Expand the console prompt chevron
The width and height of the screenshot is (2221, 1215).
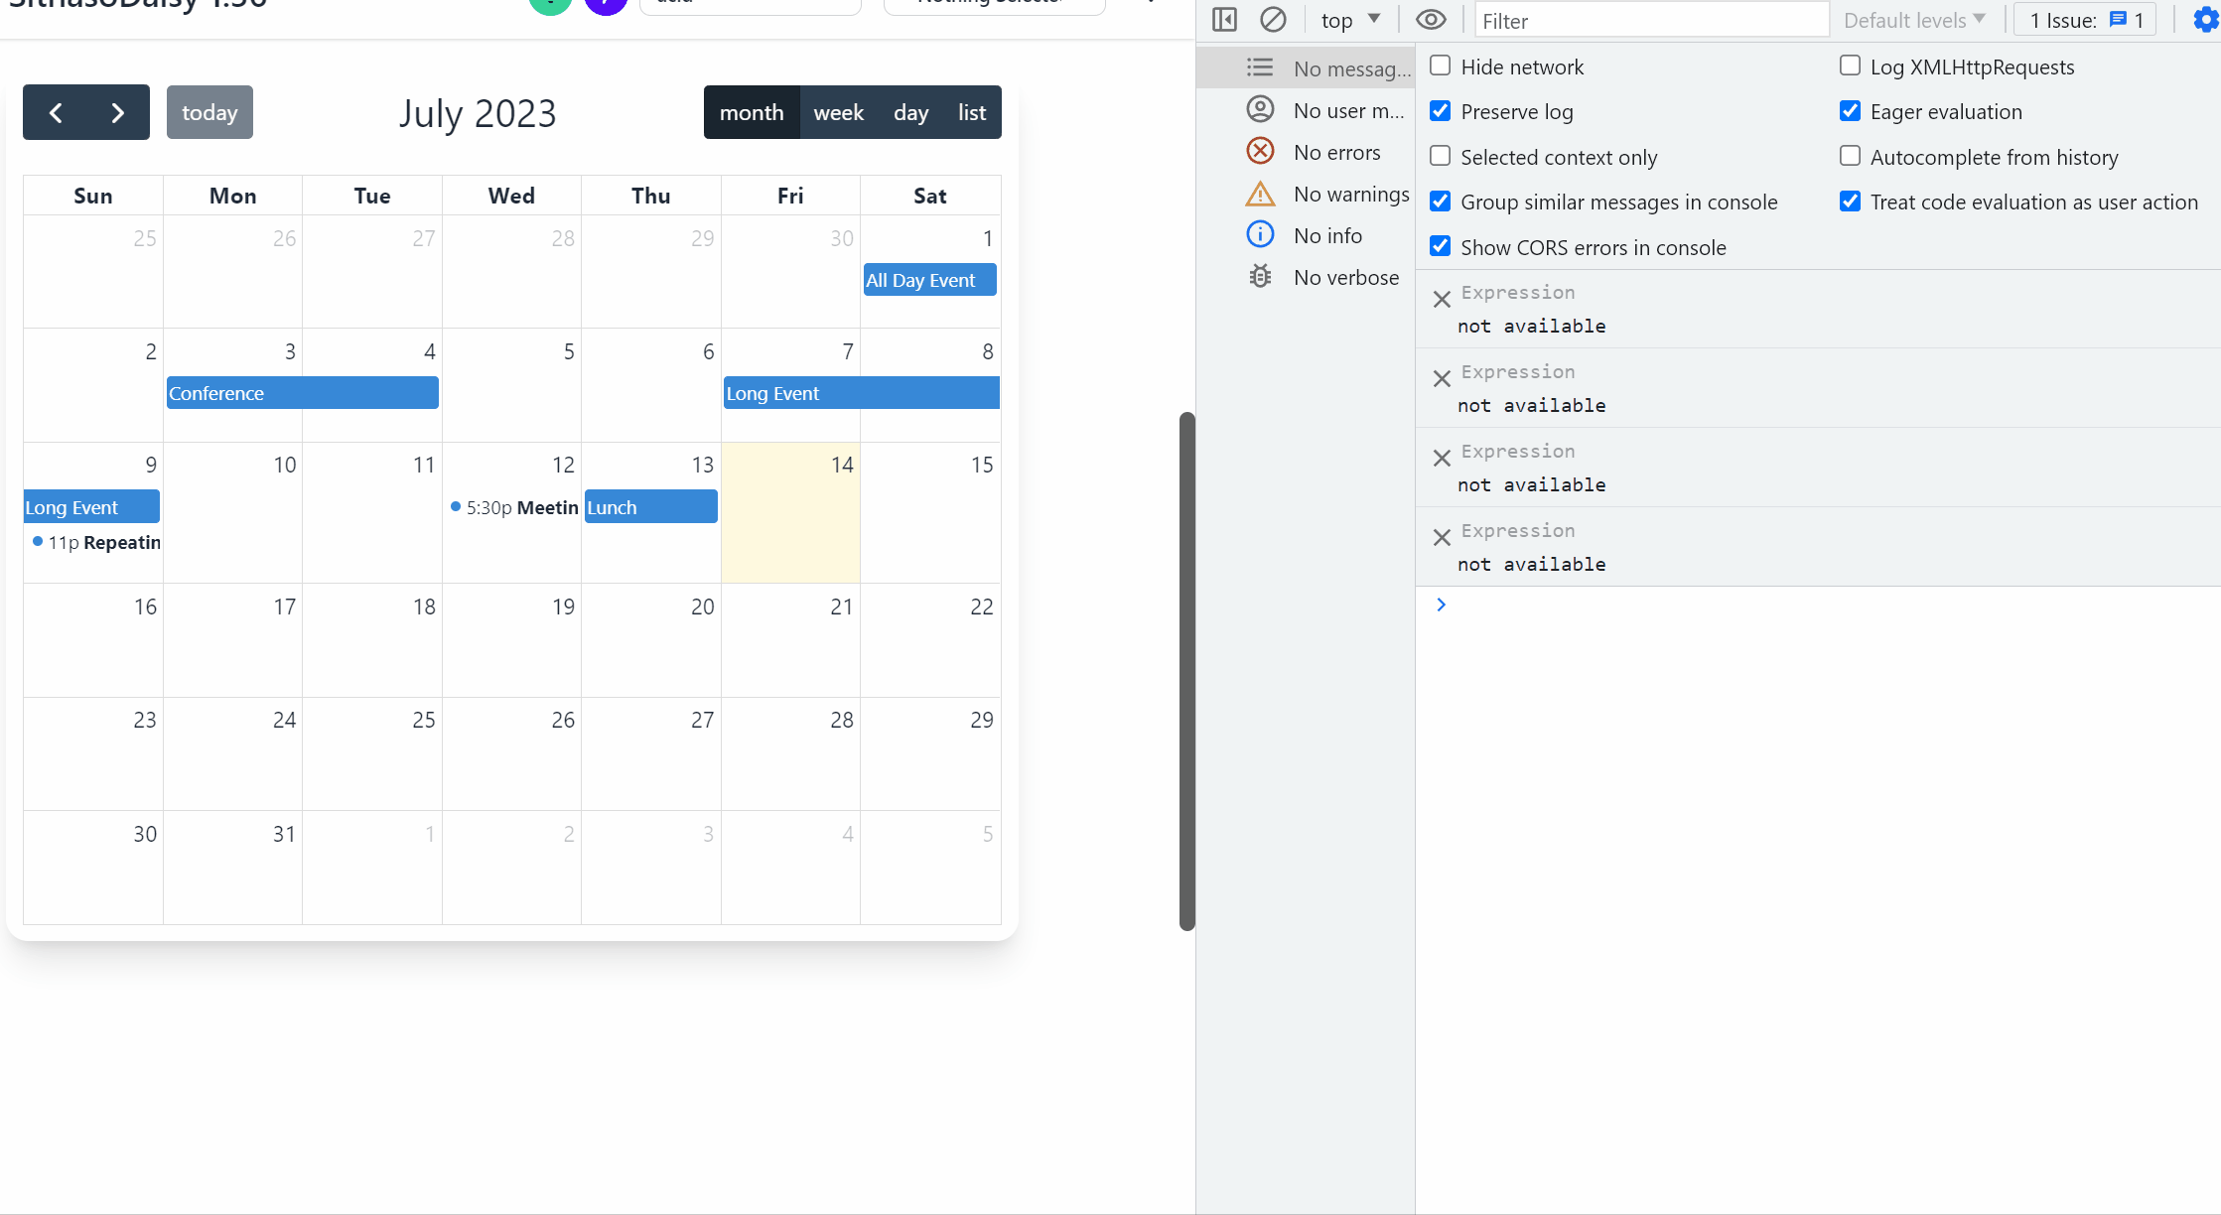[x=1443, y=604]
